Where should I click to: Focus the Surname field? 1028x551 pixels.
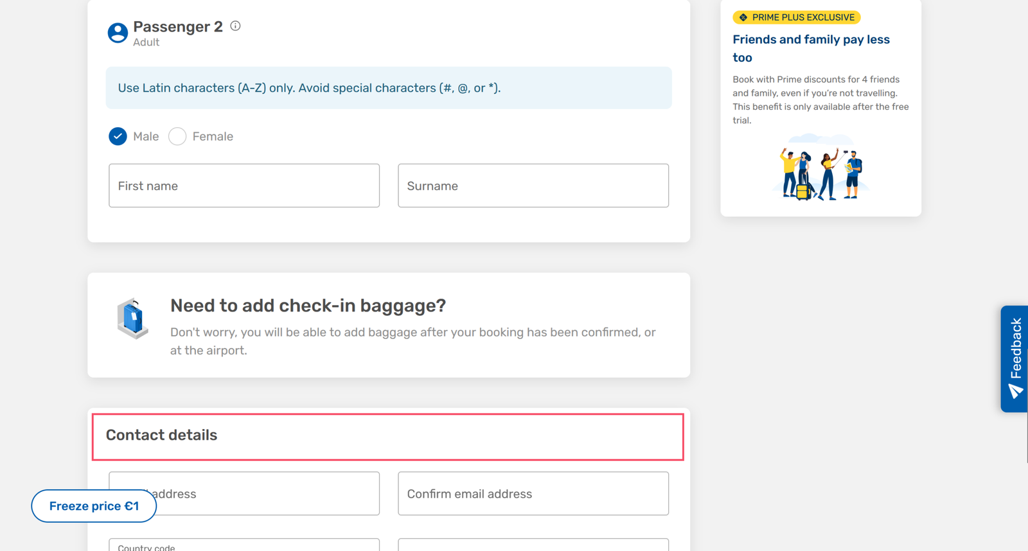point(533,186)
